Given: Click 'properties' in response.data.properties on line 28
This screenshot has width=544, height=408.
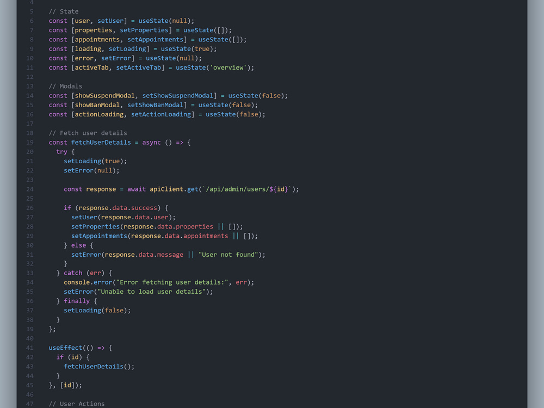Looking at the screenshot, I should tap(194, 227).
